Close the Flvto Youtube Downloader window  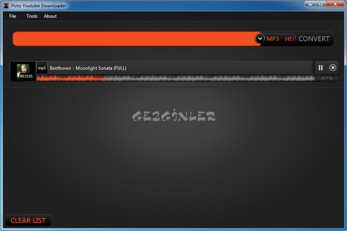(x=335, y=4)
